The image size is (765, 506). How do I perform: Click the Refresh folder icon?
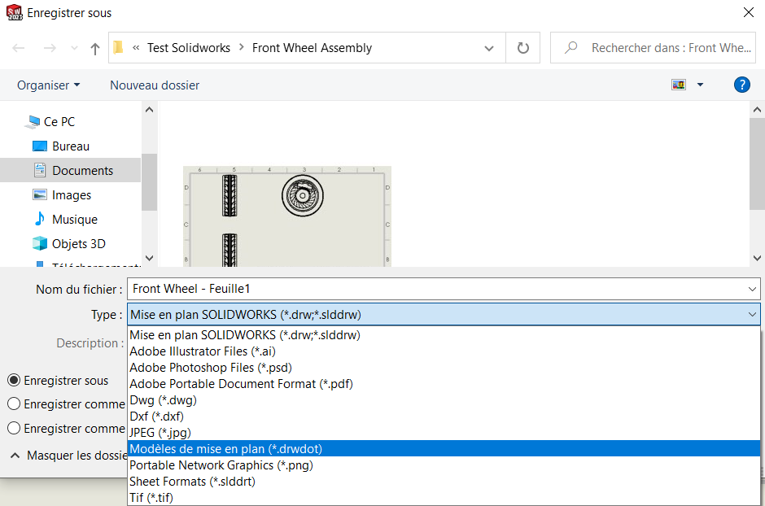[522, 48]
